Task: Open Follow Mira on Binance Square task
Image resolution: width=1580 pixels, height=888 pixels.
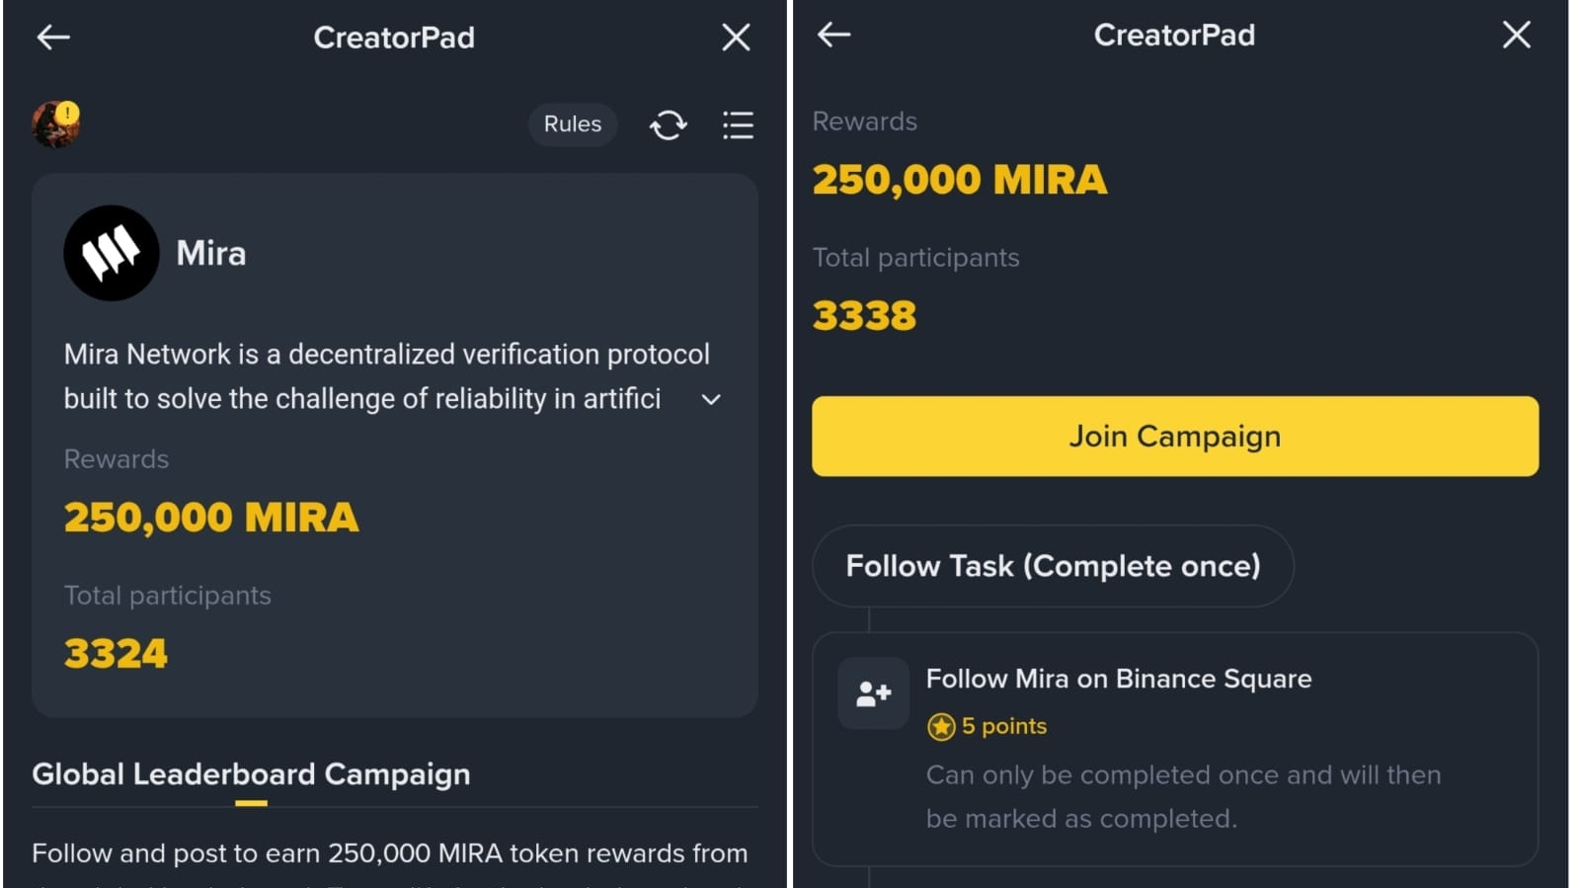Action: tap(1119, 679)
